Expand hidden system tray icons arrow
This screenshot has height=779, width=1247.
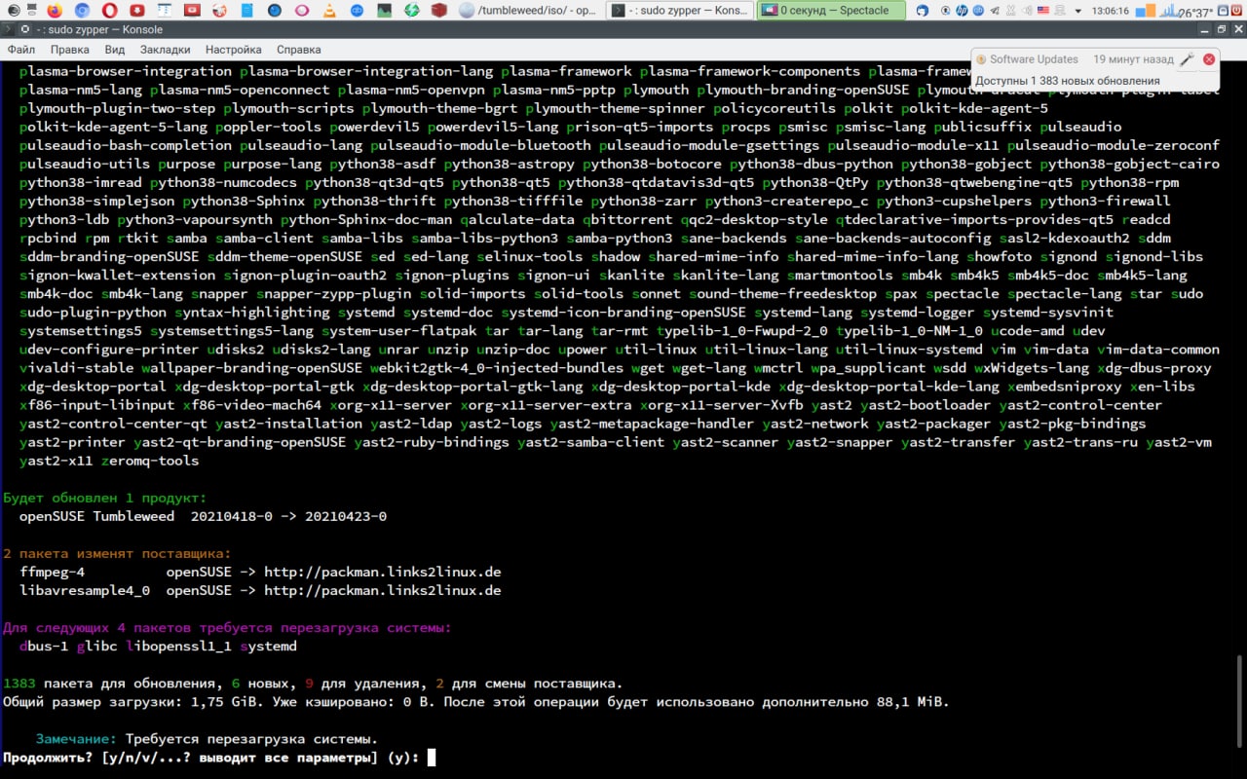1078,11
